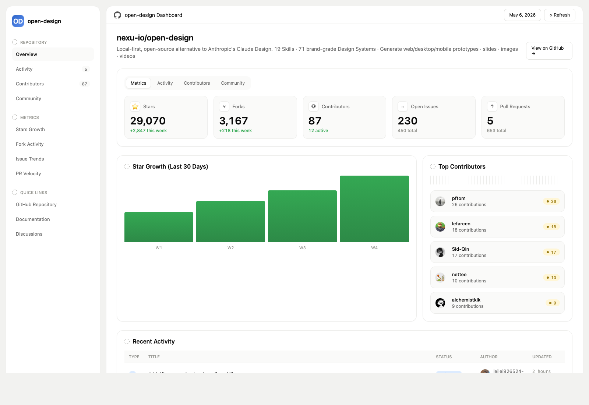Open Activity in the sidebar
Image resolution: width=589 pixels, height=405 pixels.
tap(53, 69)
